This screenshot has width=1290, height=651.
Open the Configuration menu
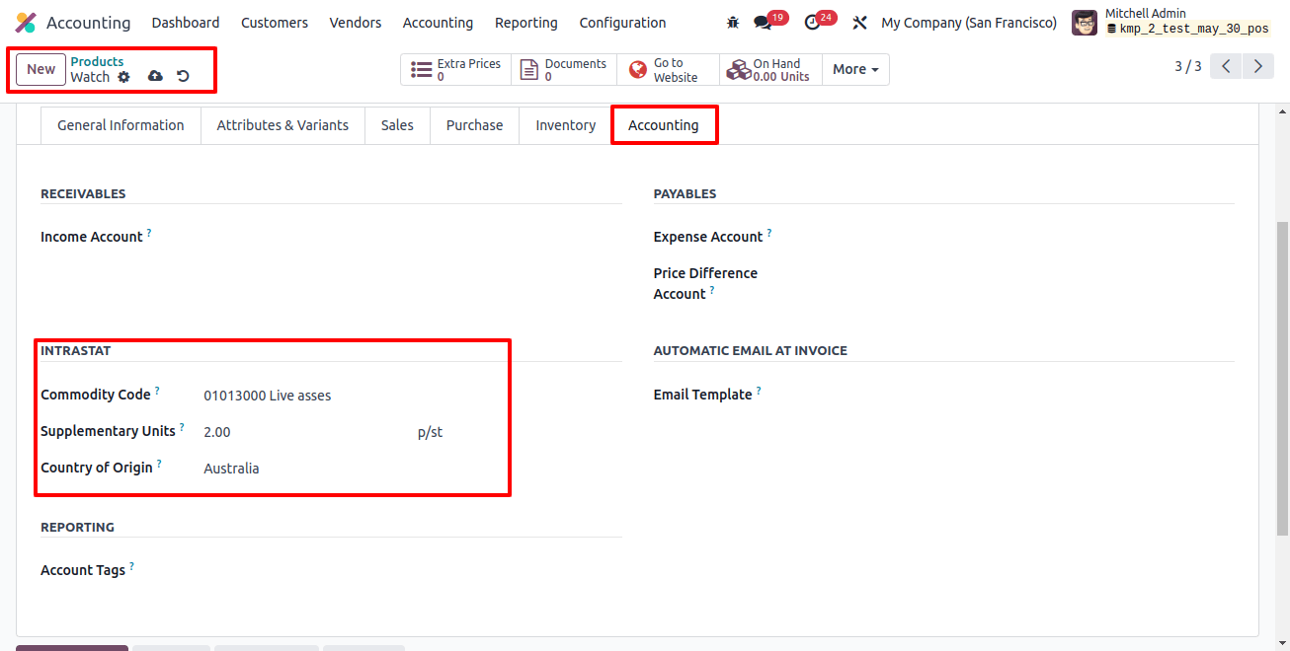622,23
